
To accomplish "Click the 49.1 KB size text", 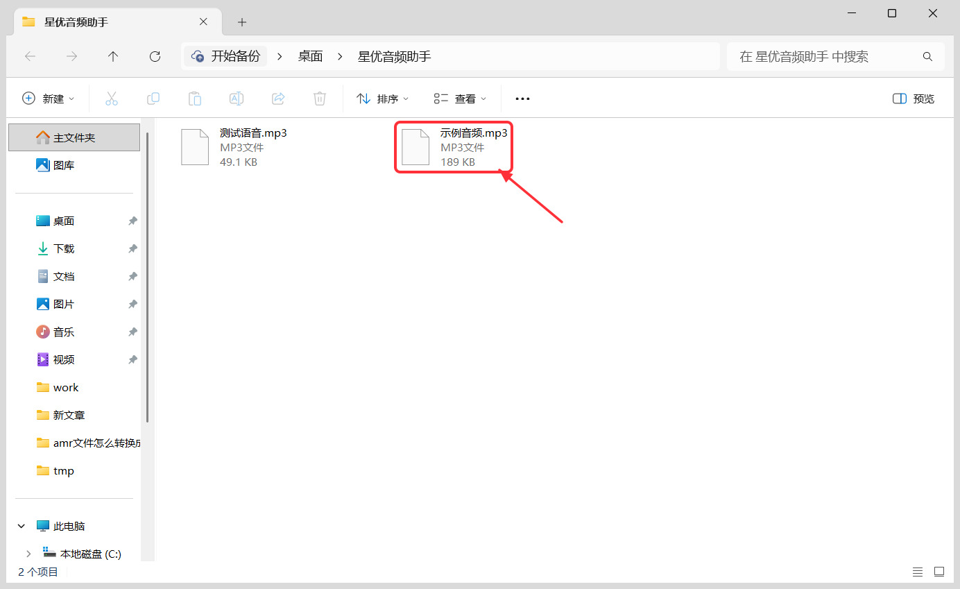I will [239, 162].
